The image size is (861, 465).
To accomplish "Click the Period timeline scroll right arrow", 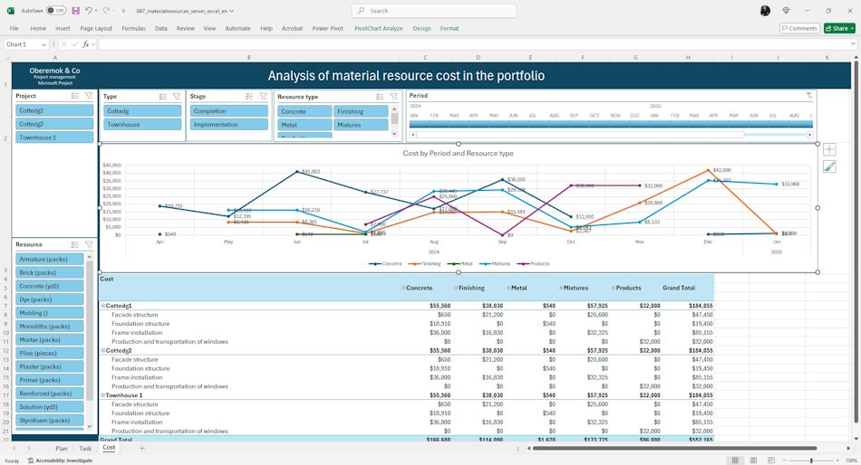I will point(809,135).
